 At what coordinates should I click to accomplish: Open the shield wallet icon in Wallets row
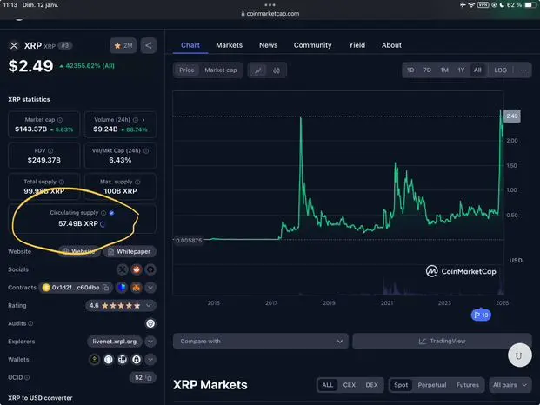tap(109, 360)
